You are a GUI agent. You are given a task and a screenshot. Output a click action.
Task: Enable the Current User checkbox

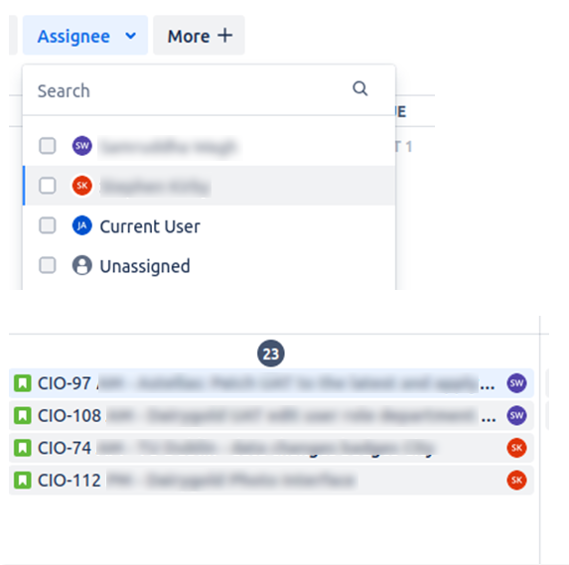48,225
